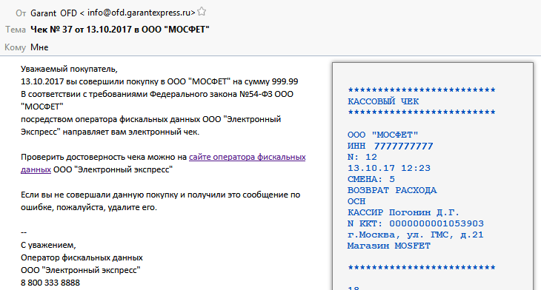
Task: Click signature 'ООО "Электронный экспресс"' near phone
Action: [80, 270]
